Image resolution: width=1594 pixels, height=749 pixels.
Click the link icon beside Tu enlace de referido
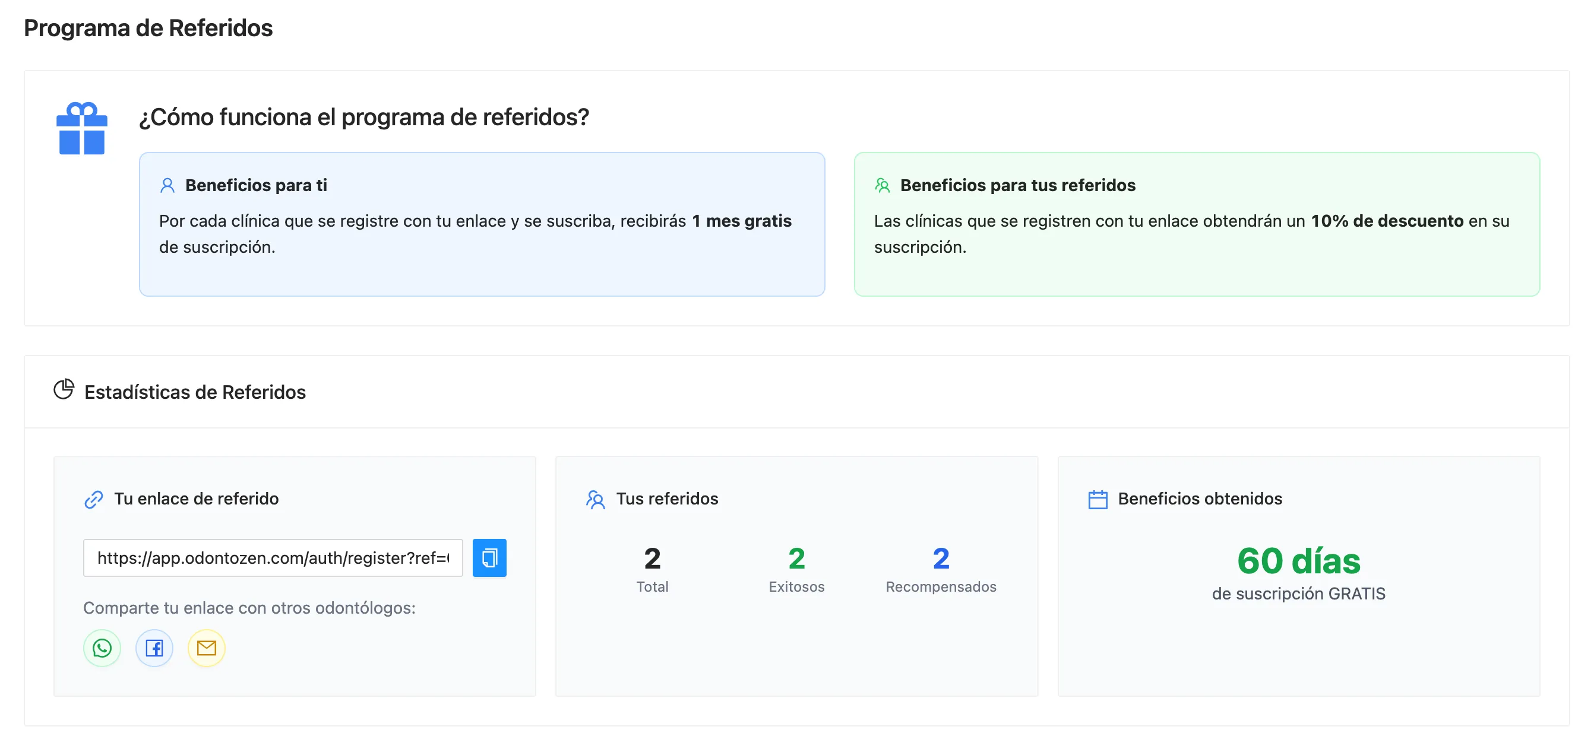click(x=93, y=499)
